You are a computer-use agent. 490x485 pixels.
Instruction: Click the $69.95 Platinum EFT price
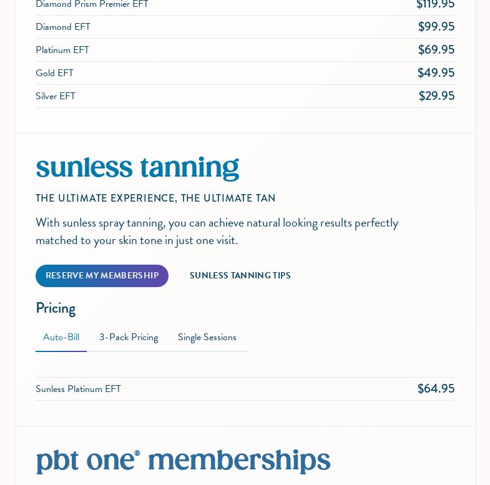(x=436, y=50)
